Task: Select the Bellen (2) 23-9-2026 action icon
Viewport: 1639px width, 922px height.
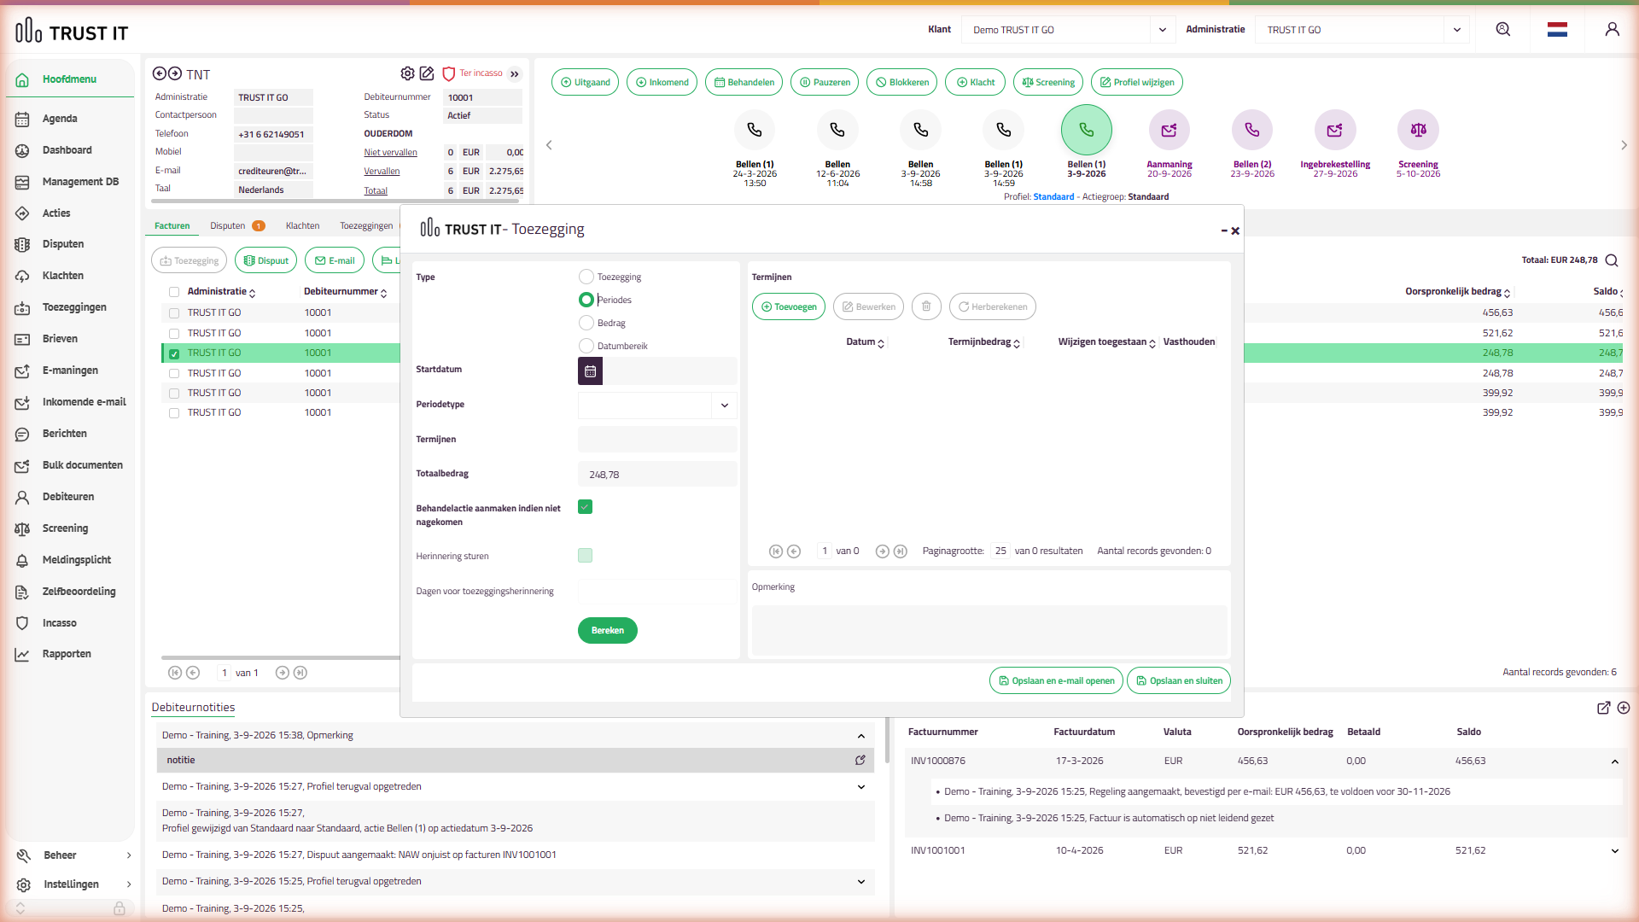Action: pyautogui.click(x=1252, y=130)
